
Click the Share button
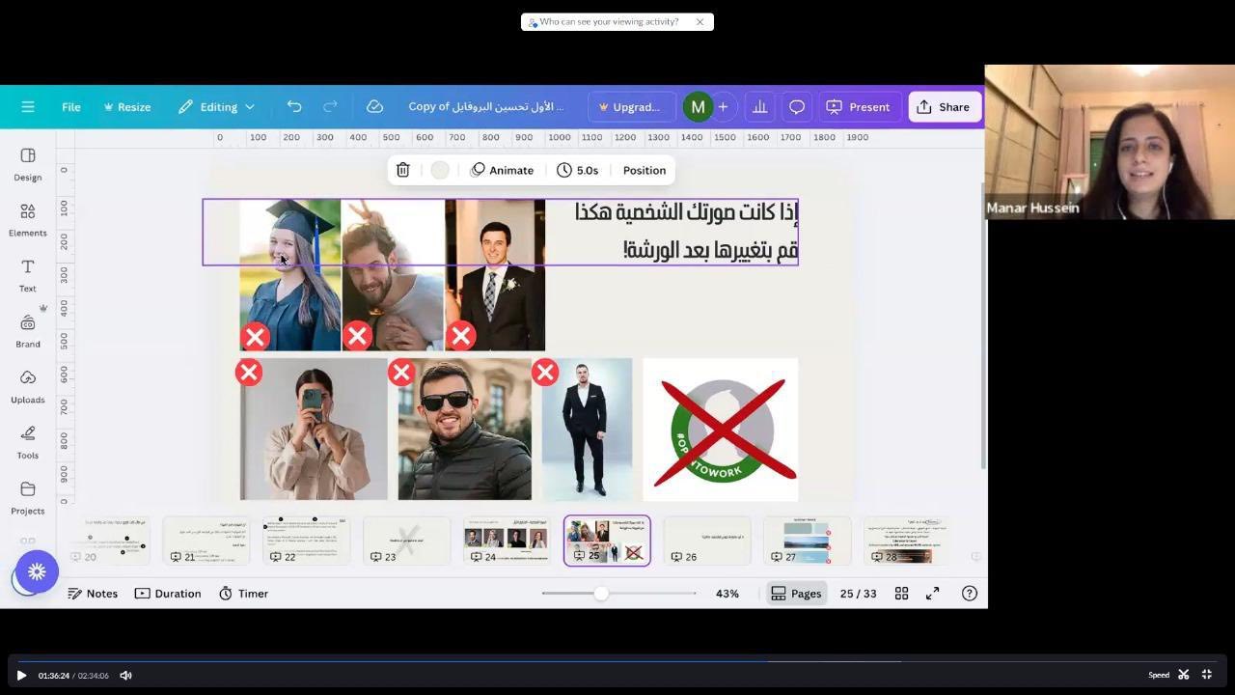tap(944, 107)
